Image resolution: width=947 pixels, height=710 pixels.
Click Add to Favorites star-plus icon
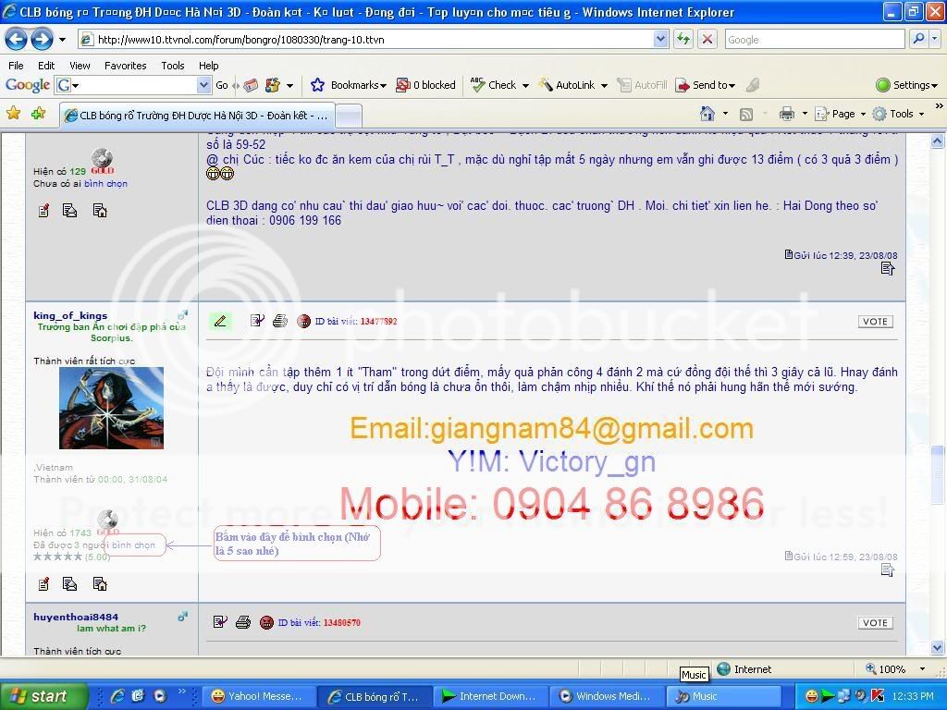(39, 113)
